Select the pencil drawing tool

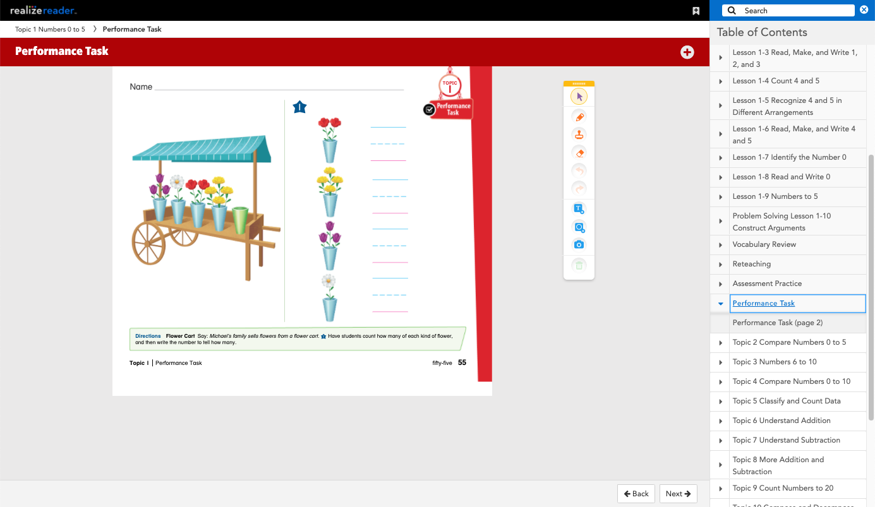[579, 117]
